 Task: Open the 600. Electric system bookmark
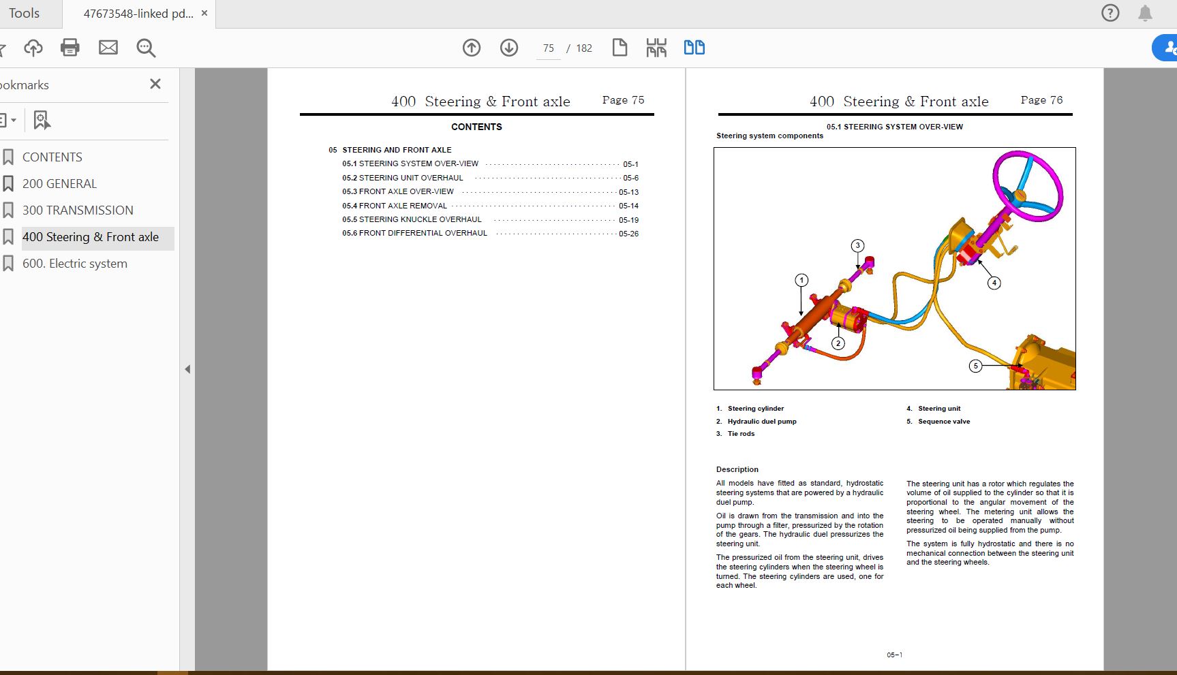pyautogui.click(x=75, y=264)
